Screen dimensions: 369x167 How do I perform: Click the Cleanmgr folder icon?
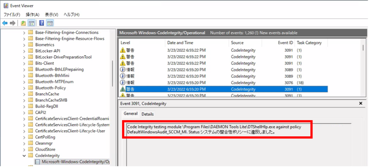pos(31,143)
